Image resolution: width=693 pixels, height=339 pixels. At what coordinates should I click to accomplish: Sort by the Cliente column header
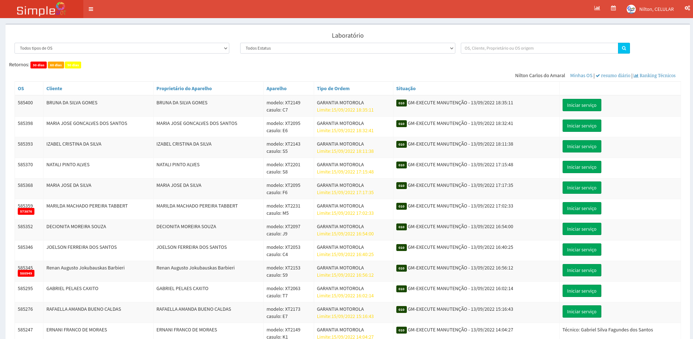[x=54, y=89]
